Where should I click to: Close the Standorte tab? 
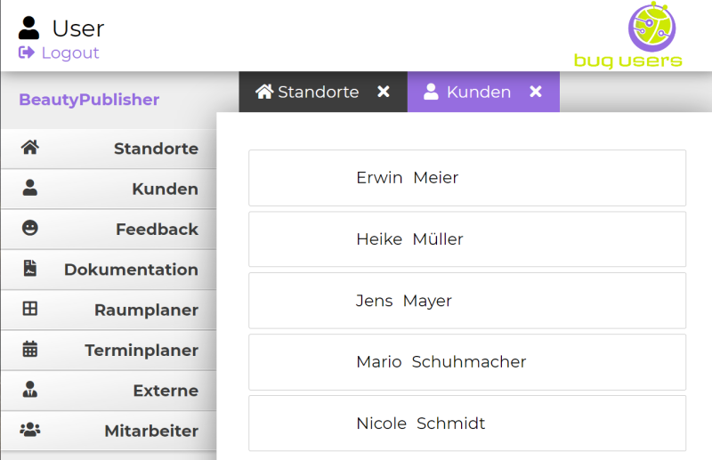[384, 92]
